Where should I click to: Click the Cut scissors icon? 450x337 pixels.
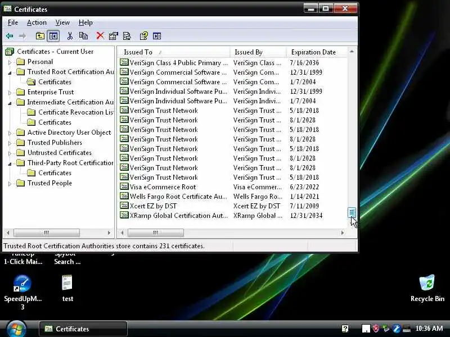70,36
